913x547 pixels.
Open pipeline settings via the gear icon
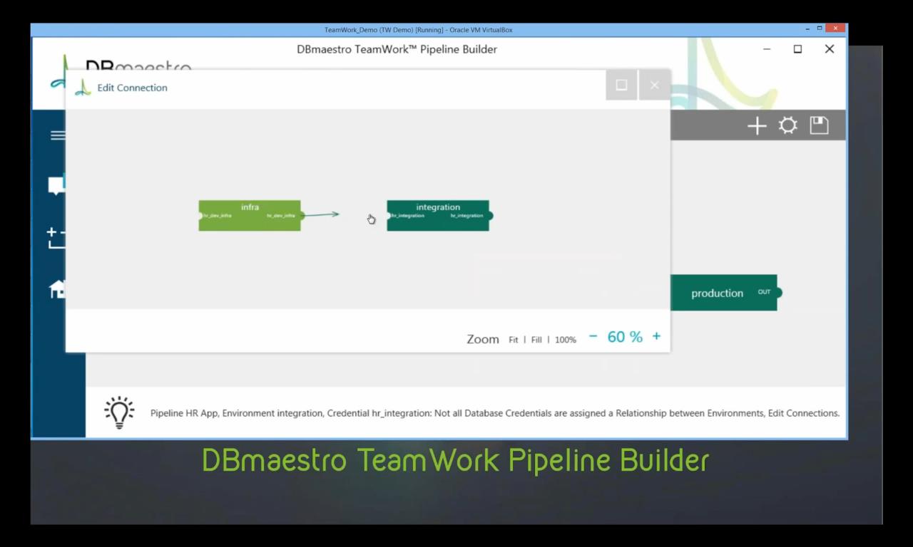coord(787,125)
